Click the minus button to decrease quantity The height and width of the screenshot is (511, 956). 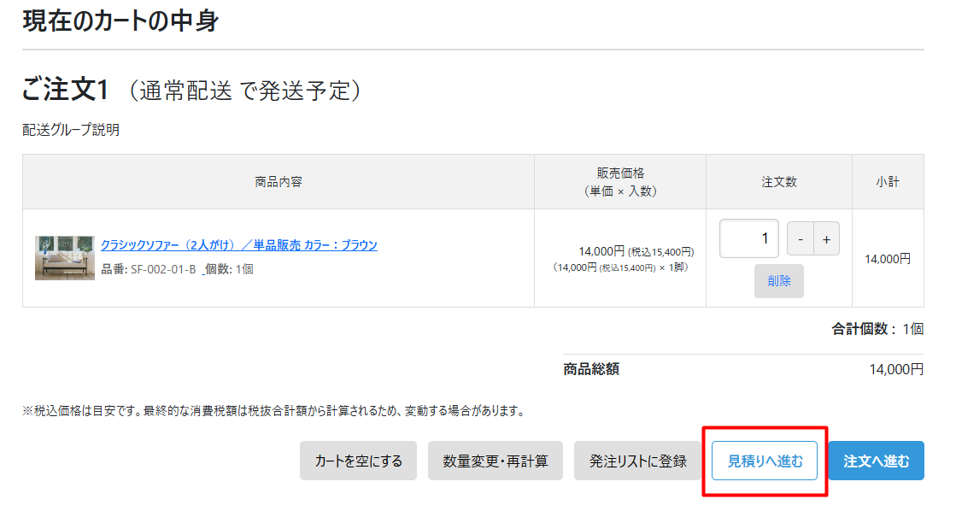coord(800,239)
